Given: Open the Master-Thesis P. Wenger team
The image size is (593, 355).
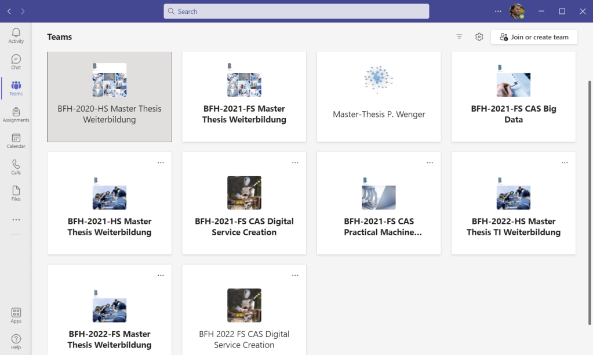Looking at the screenshot, I should [x=379, y=97].
